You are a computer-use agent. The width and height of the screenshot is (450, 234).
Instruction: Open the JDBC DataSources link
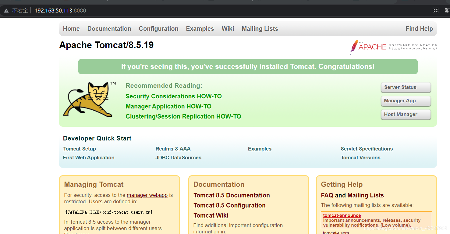(x=179, y=158)
